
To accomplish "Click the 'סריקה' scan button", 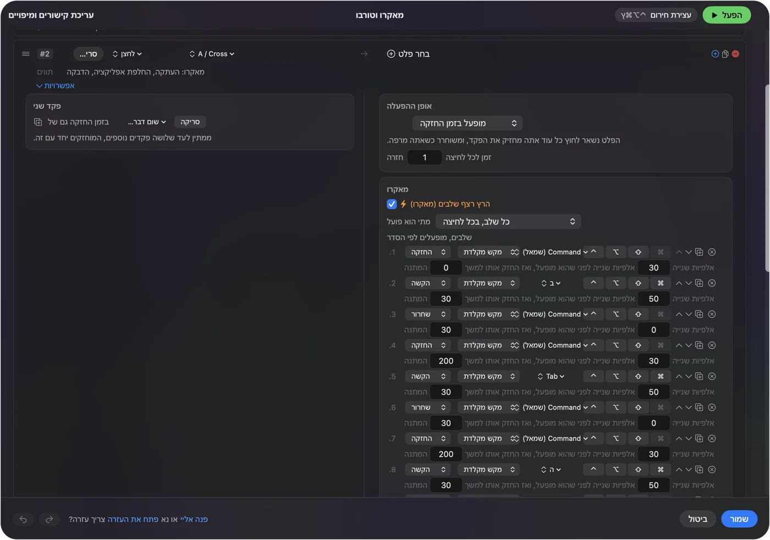I will 190,122.
